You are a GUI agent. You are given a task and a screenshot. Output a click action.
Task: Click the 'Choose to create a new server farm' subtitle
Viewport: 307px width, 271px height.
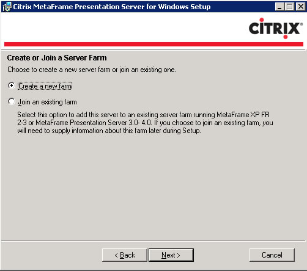pyautogui.click(x=92, y=70)
